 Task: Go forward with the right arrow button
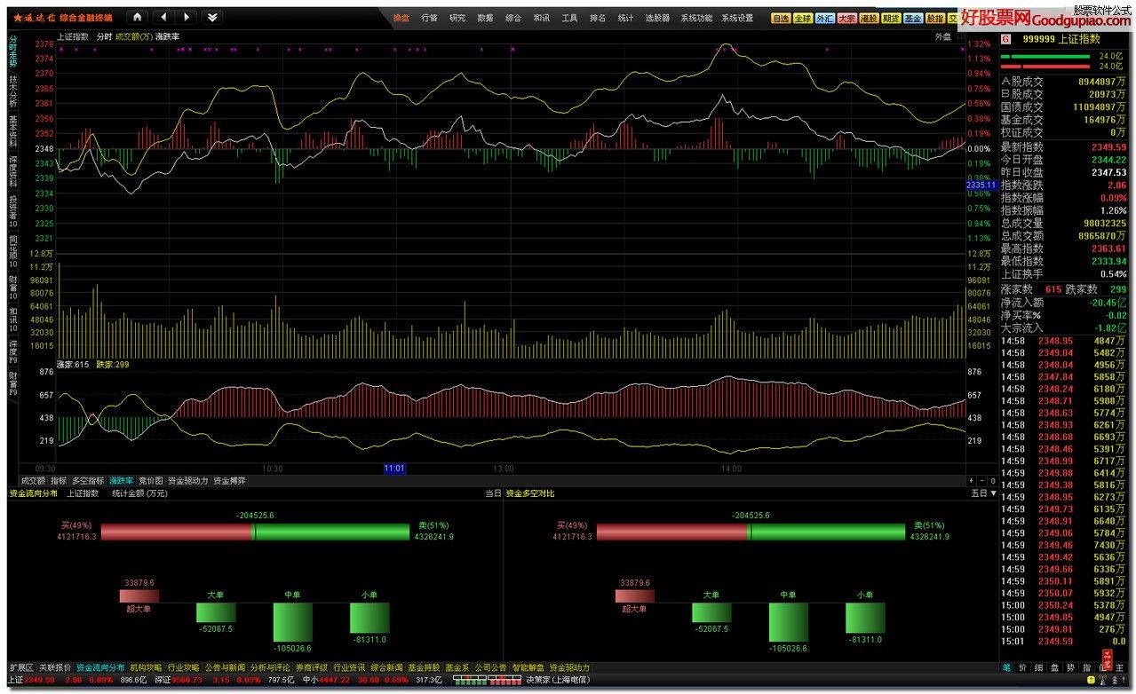click(x=187, y=17)
